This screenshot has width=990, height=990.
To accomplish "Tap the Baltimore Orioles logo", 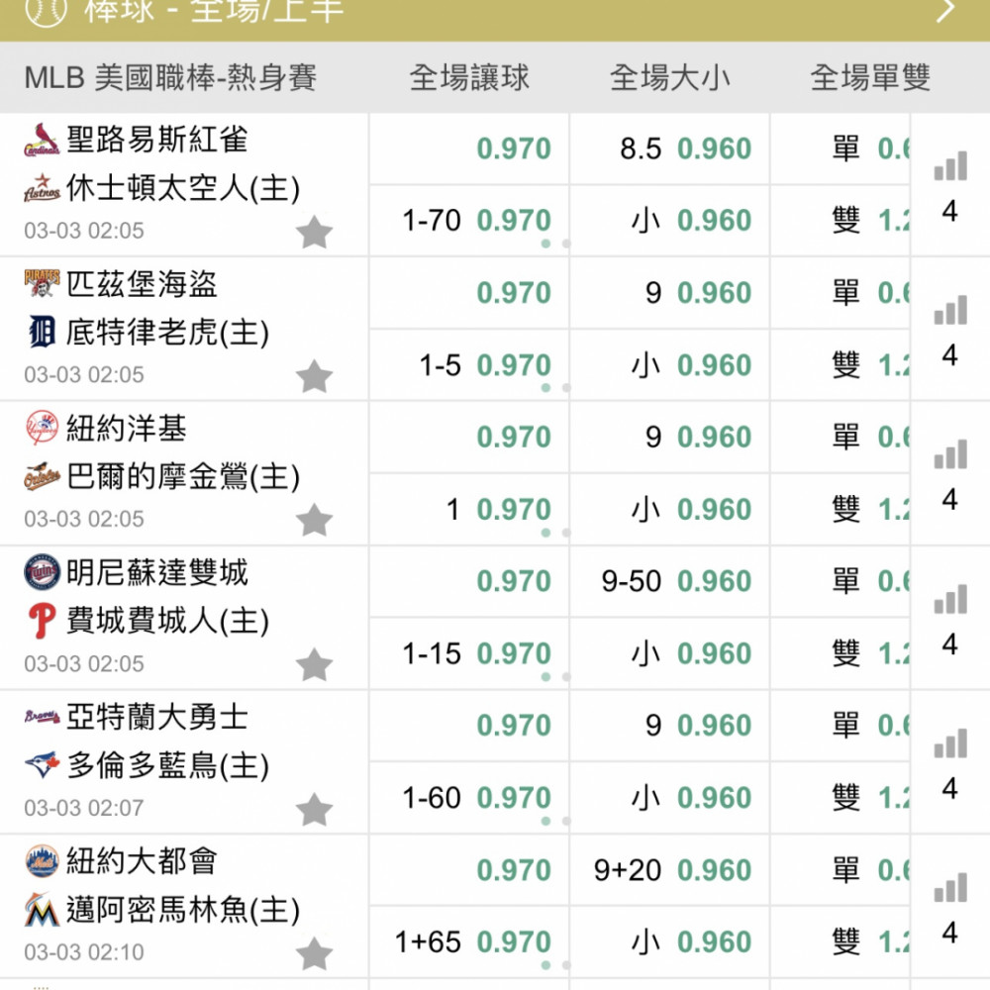I will coord(42,476).
